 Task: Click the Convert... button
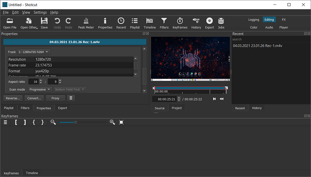pos(34,98)
